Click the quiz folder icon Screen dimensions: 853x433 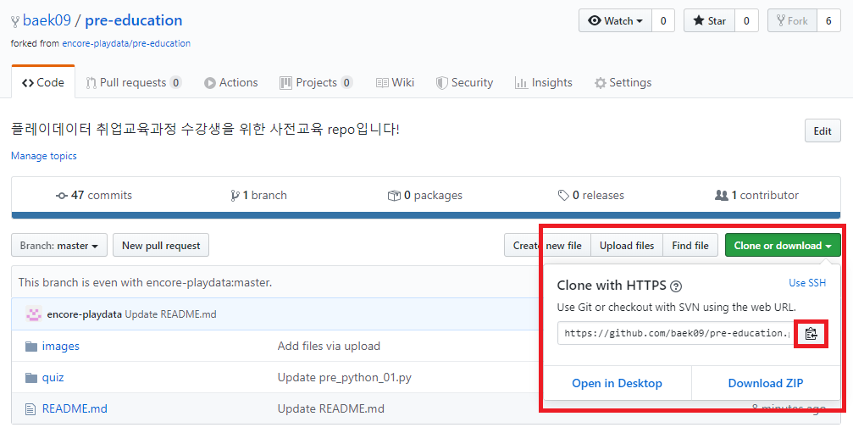click(x=31, y=378)
